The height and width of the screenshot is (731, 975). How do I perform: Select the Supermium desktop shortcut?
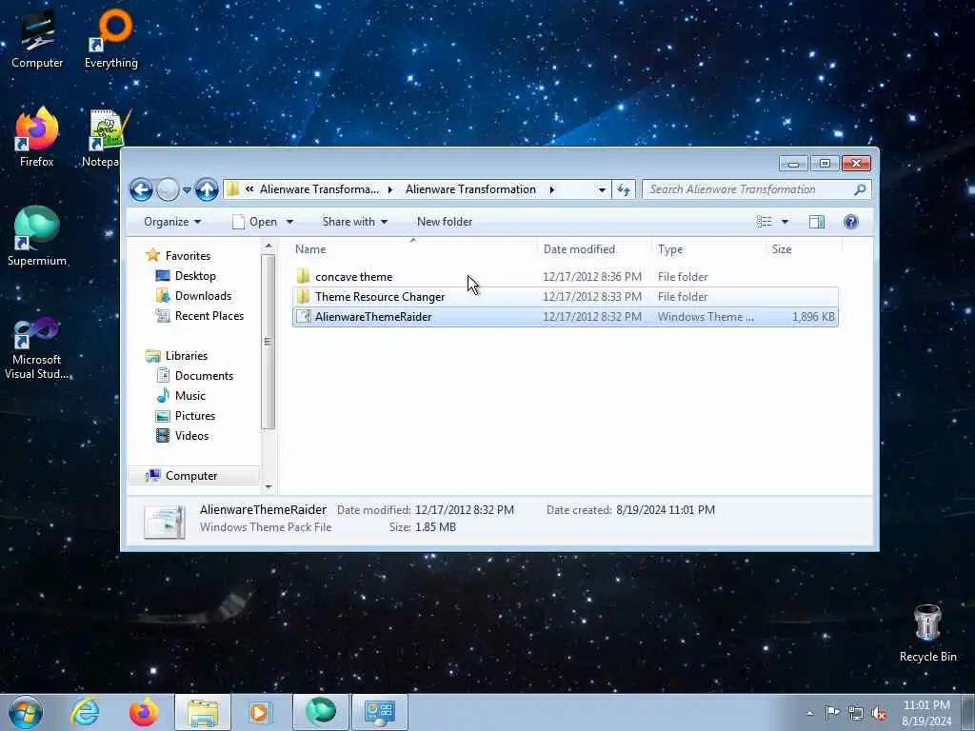[37, 237]
